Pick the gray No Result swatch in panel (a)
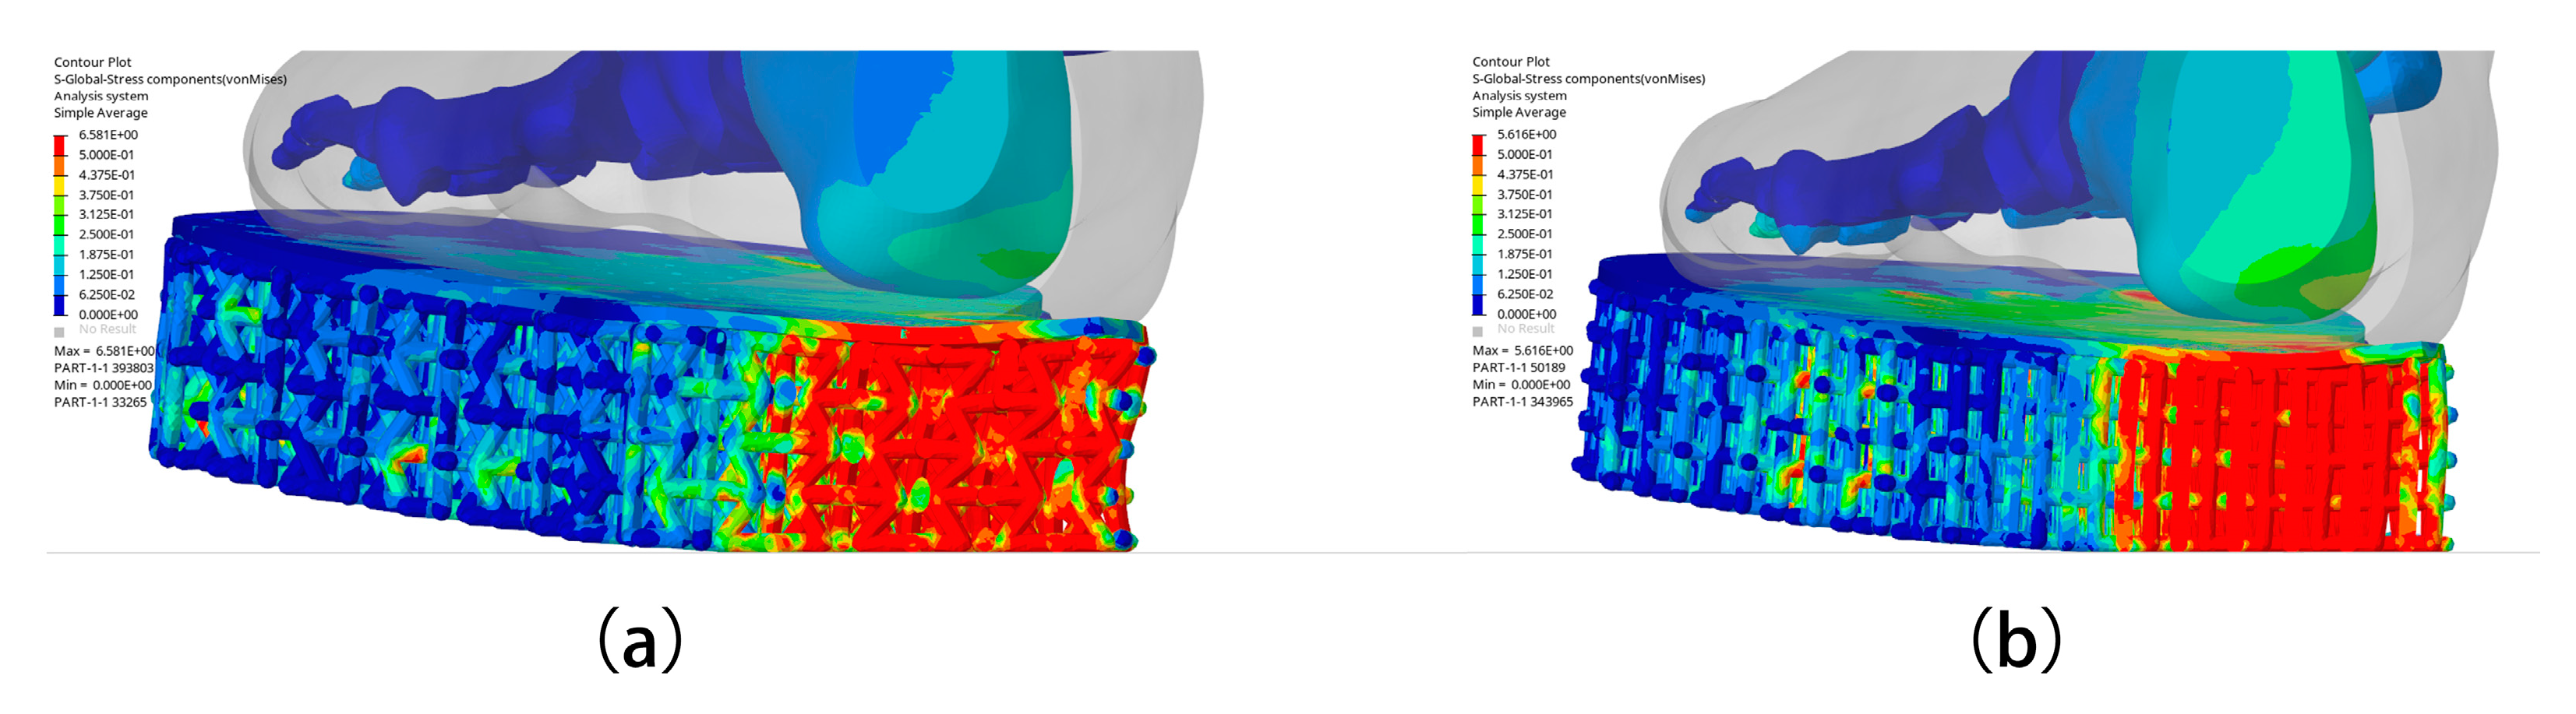This screenshot has width=2576, height=714. pos(59,332)
